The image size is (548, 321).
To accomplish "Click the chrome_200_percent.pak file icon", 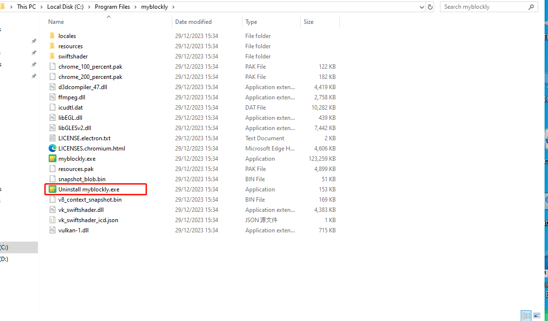I will tap(53, 76).
